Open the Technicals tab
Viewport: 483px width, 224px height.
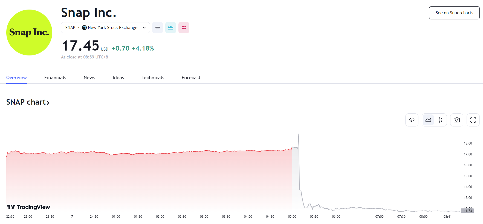pos(153,78)
